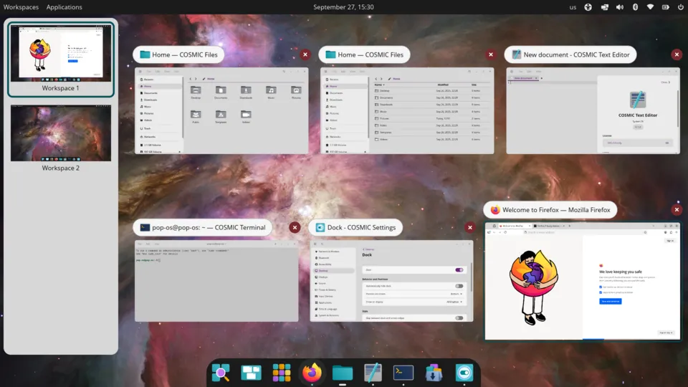688x387 pixels.
Task: Select the COSMIC Terminal window preview
Action: [216, 281]
